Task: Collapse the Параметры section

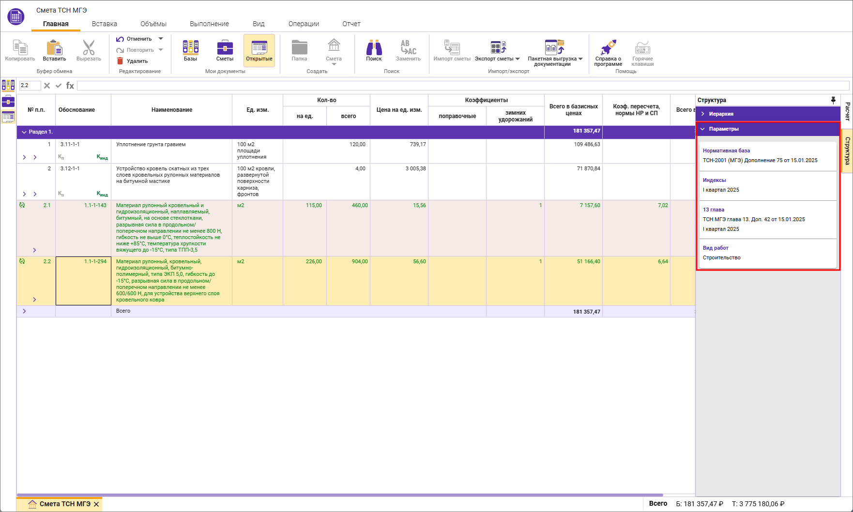Action: [723, 129]
